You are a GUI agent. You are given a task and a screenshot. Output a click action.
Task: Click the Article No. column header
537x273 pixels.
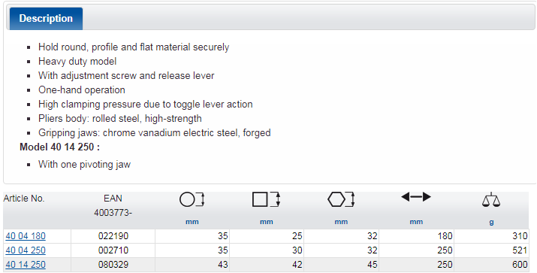[24, 199]
